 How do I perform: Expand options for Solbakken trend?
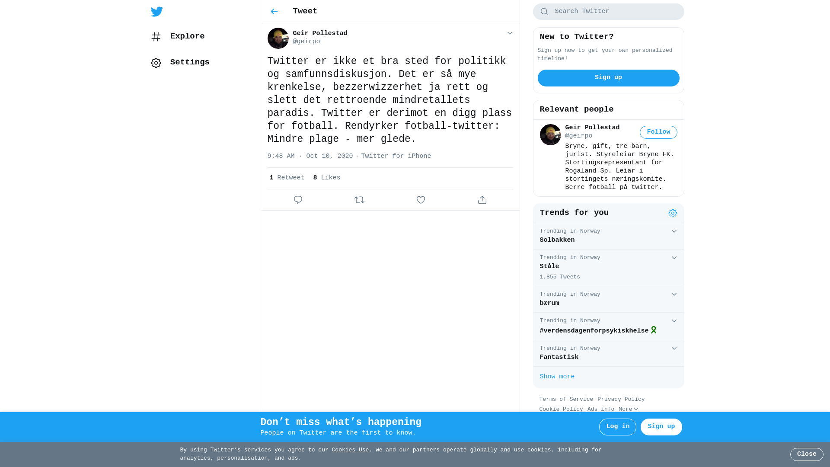[674, 231]
